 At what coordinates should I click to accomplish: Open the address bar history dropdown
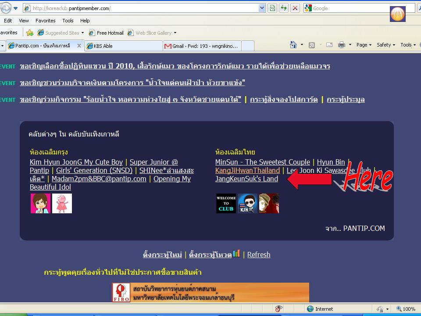262,8
